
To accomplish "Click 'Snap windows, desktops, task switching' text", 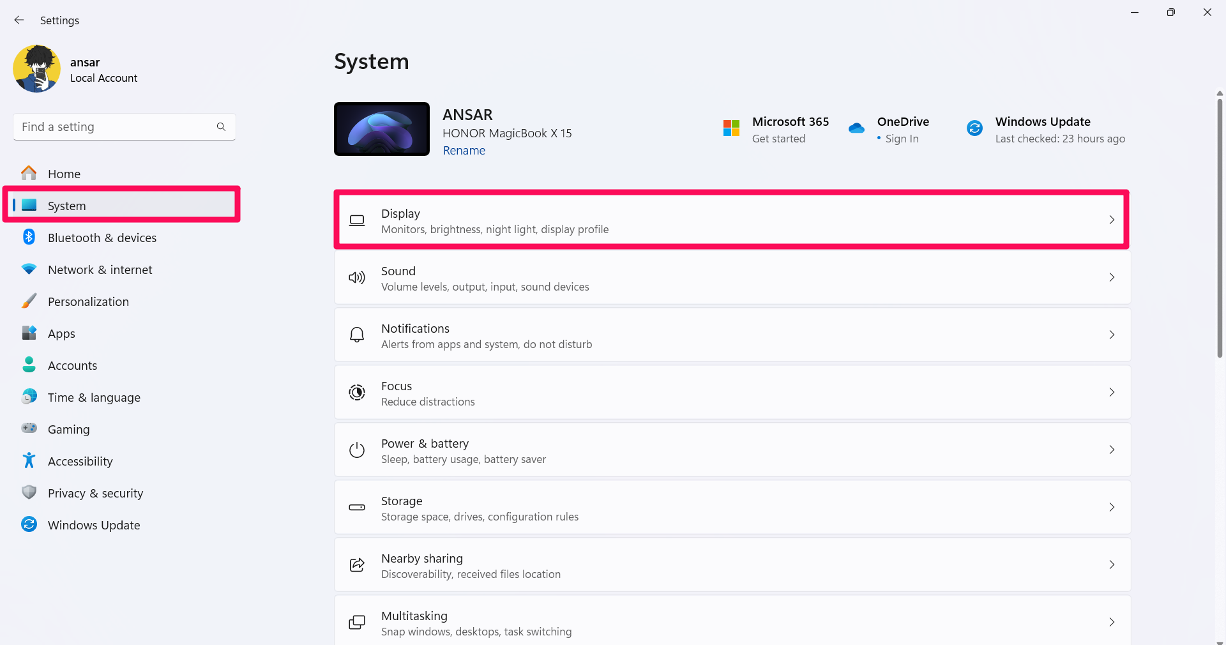I will coord(476,632).
